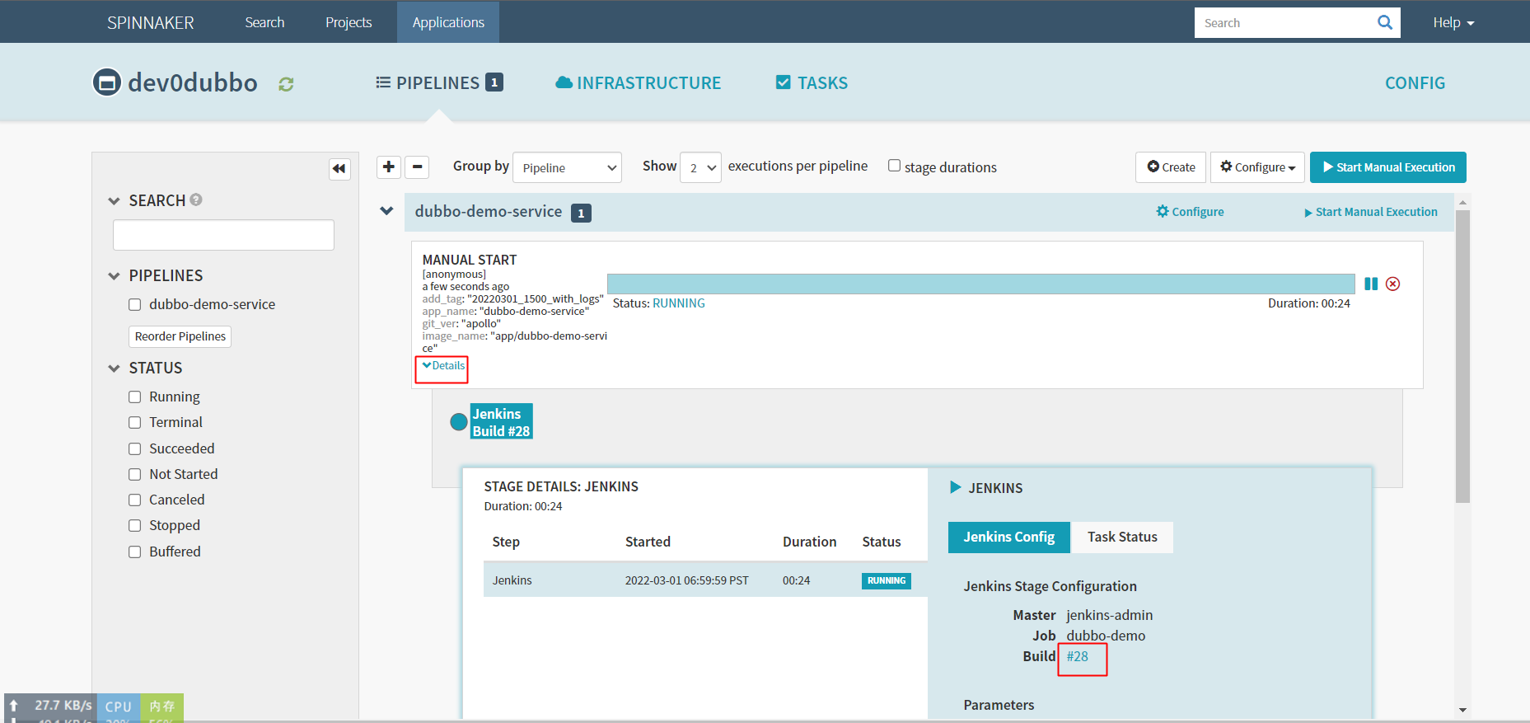Click Configure link for dubbo-demo-service
Image resolution: width=1530 pixels, height=723 pixels.
click(1190, 212)
